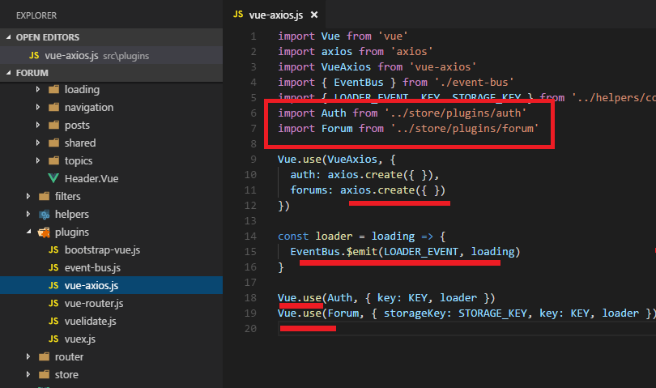
Task: Click the JS icon beside vuex.js
Action: coord(53,339)
